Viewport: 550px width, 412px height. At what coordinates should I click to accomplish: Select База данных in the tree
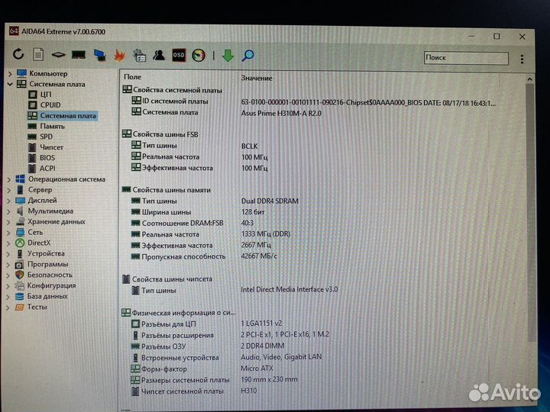(47, 296)
